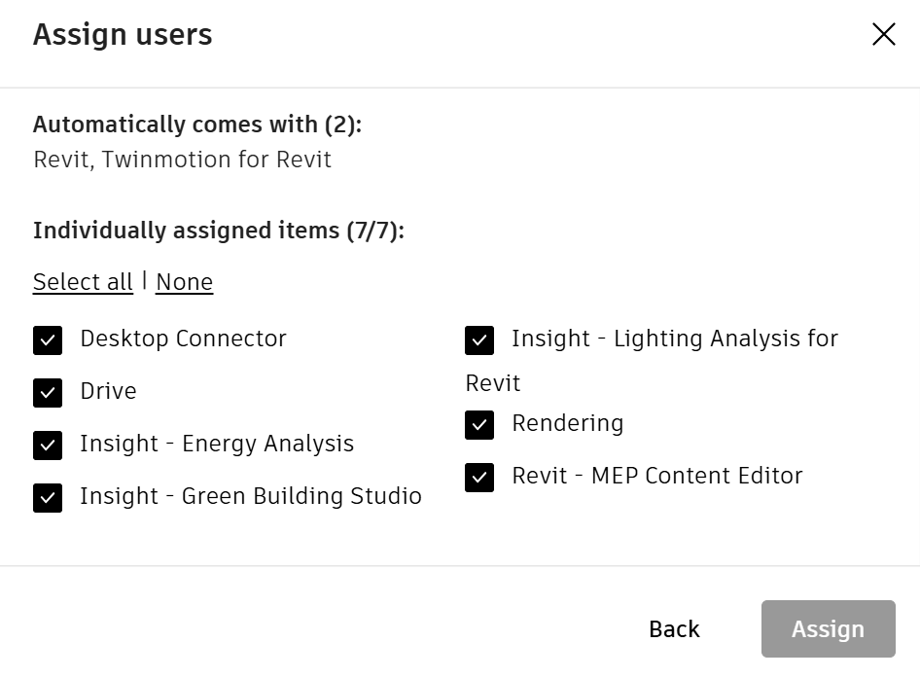
Task: Uncheck the Drive checkbox
Action: pyautogui.click(x=48, y=393)
